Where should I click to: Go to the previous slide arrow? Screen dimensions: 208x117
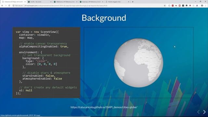[x=198, y=112]
